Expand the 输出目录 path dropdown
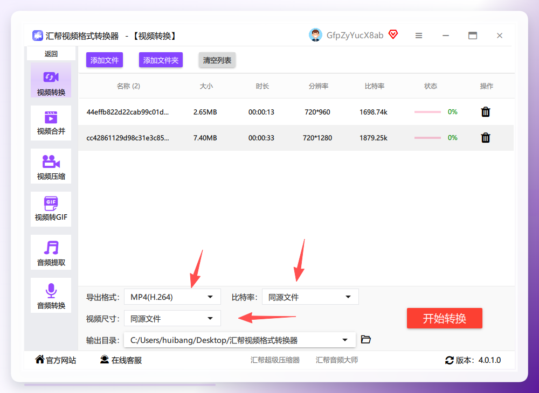 240,340
